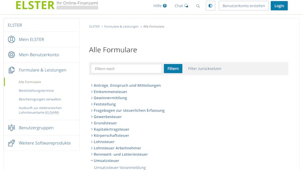303x170 pixels.
Task: Open the Chat speech bubble icon
Action: point(186,6)
